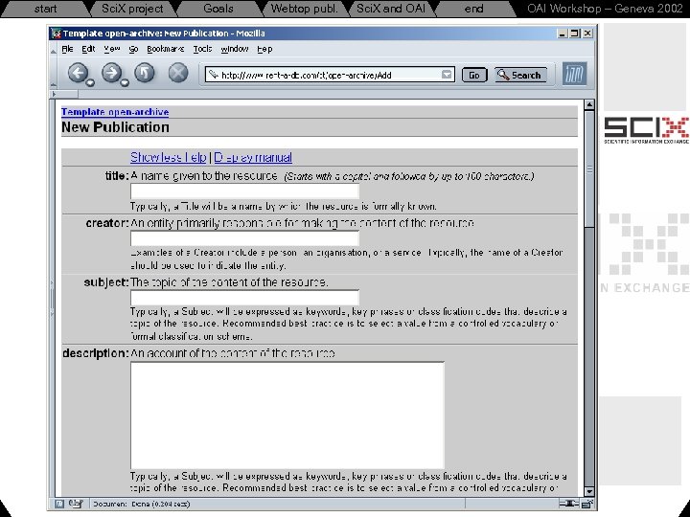Open the Go menu
The height and width of the screenshot is (517, 690).
point(133,49)
